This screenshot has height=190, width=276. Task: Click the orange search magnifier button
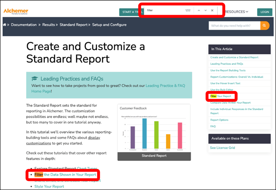coord(265,25)
